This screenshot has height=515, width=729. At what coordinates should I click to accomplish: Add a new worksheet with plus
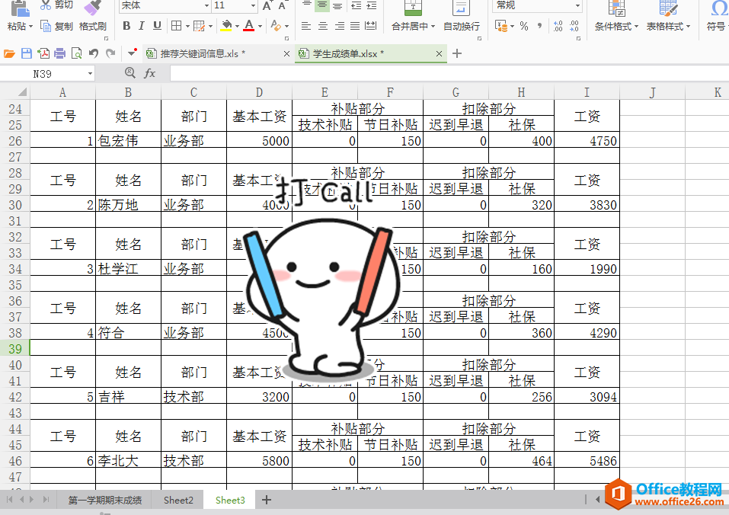click(267, 500)
